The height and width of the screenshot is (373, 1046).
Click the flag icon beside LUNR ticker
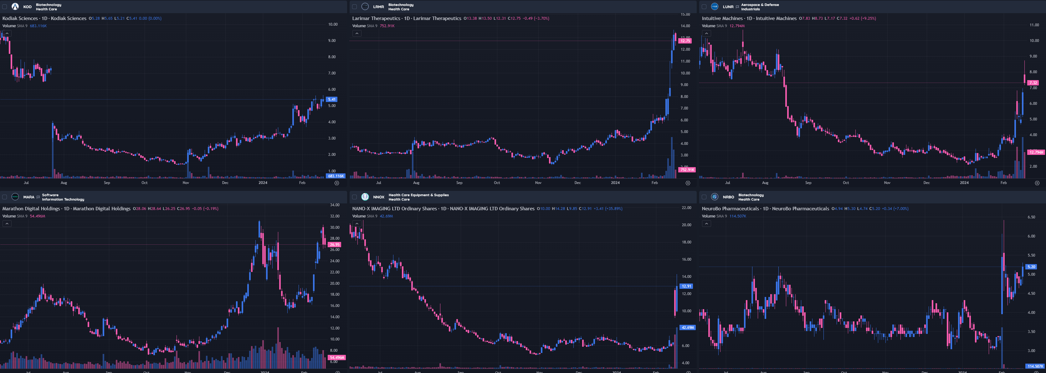pos(737,7)
